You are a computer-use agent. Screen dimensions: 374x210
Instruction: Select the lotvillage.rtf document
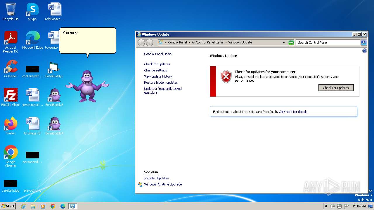point(32,126)
